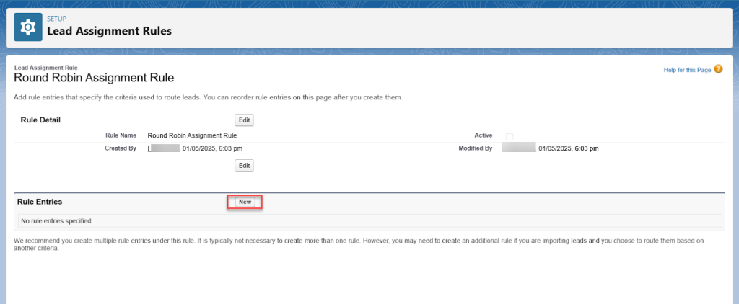Click the bottom Edit button below Created By

(244, 166)
